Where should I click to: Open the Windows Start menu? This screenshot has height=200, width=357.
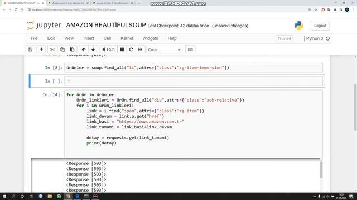point(4,196)
